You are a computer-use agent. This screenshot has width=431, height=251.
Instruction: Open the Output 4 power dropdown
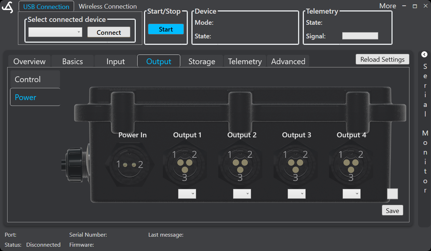tap(351, 194)
